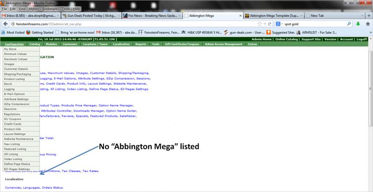373x192 pixels.
Task: Open Suggested Sites bookmark
Action: click(281, 33)
